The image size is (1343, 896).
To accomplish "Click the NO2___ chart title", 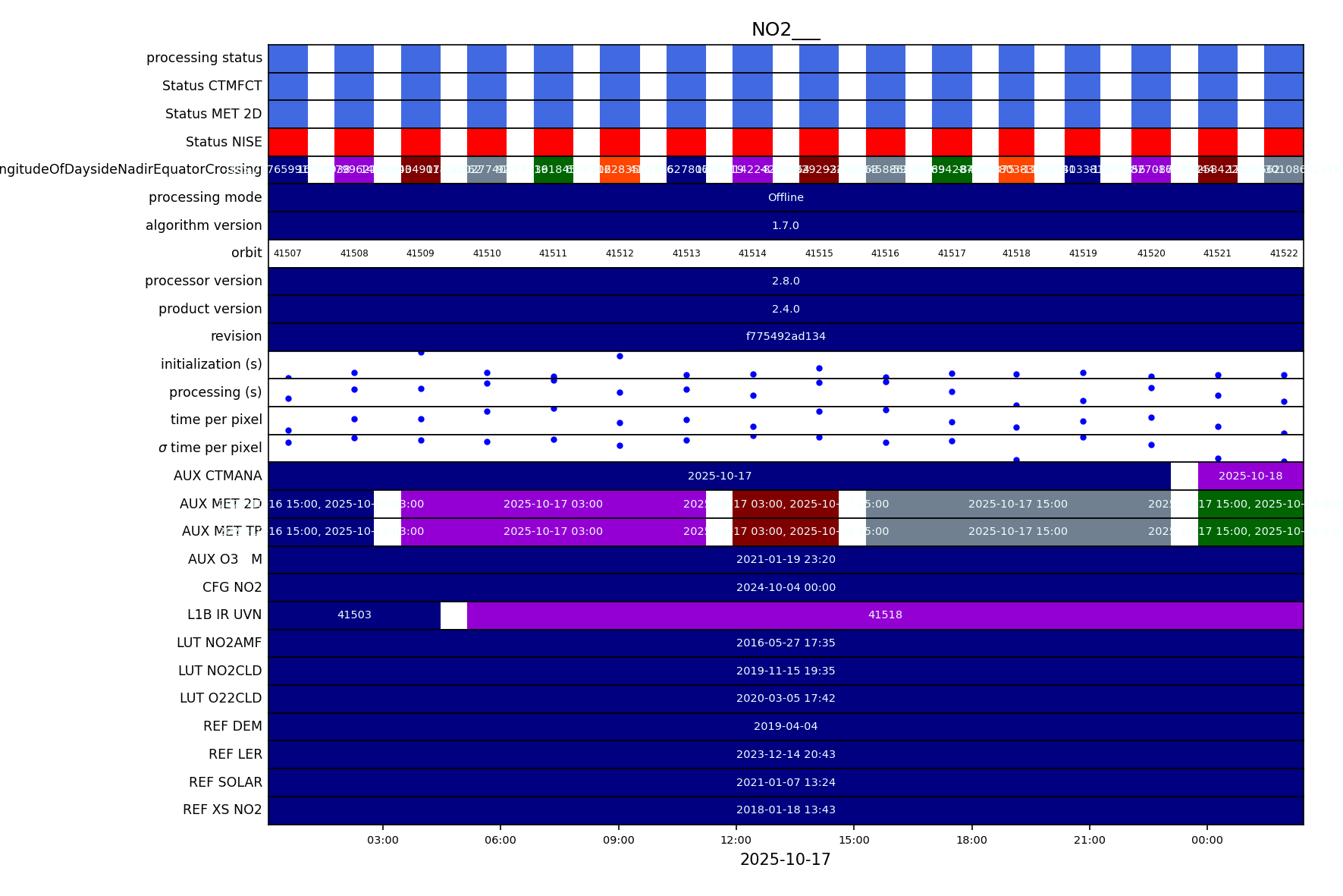I will 785,30.
